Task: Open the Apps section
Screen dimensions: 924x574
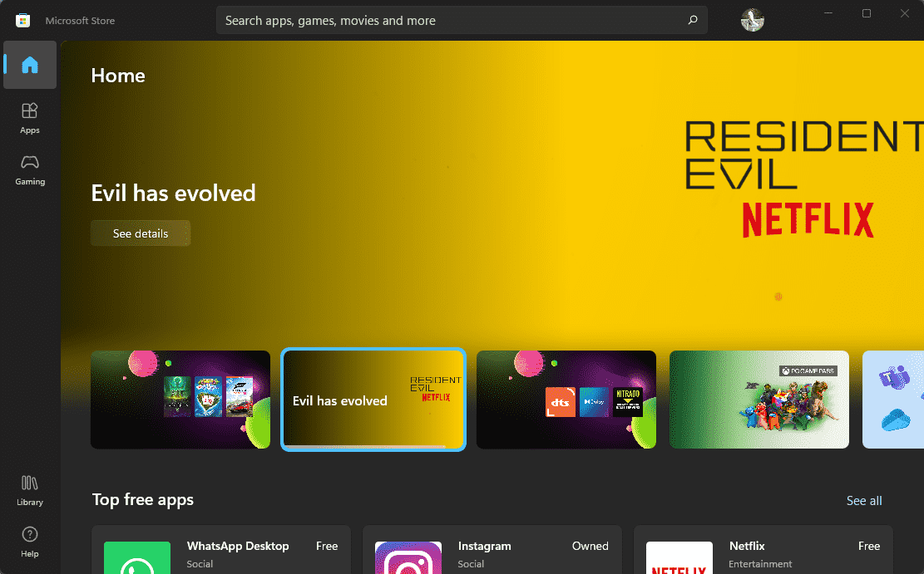Action: (x=30, y=118)
